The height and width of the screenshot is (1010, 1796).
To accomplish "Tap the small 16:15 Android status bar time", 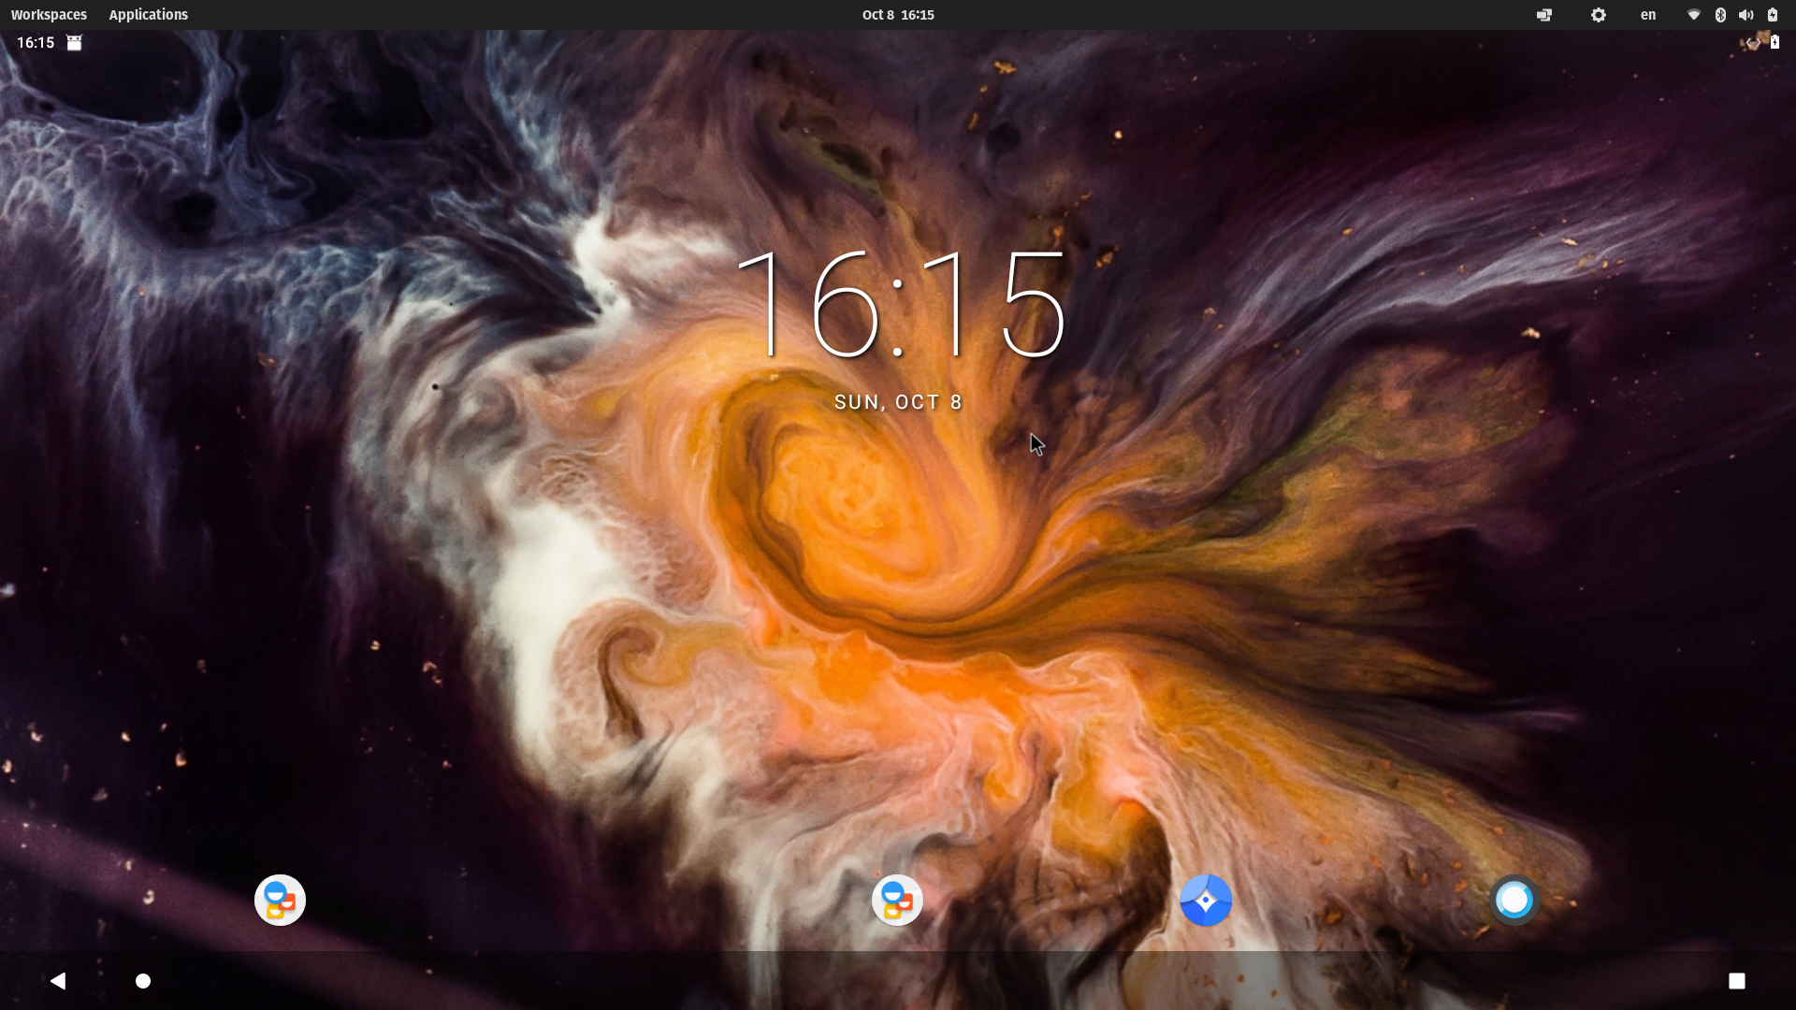I will pyautogui.click(x=36, y=42).
